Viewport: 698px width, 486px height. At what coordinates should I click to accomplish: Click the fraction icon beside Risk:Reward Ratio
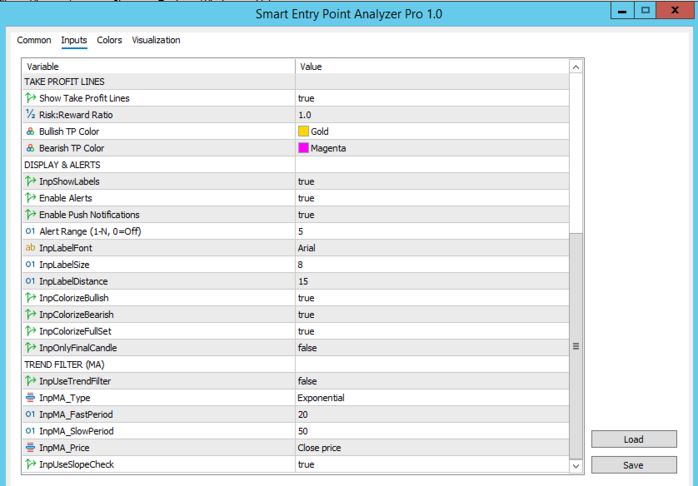[30, 114]
